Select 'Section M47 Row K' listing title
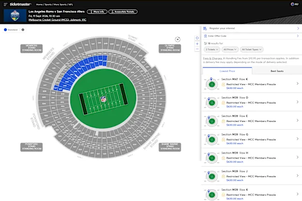Viewport: 302px width, 201px height. (x=234, y=79)
